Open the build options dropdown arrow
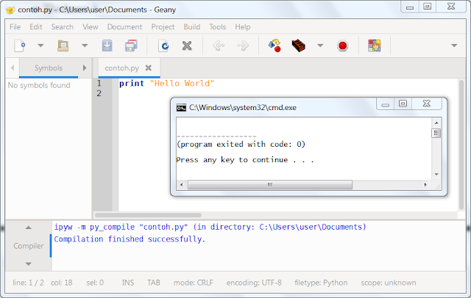The height and width of the screenshot is (298, 471). [x=320, y=46]
